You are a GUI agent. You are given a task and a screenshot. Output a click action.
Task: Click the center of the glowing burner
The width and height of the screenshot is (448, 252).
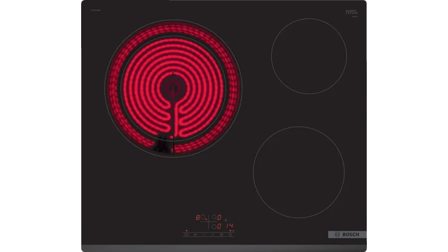coord(173,89)
